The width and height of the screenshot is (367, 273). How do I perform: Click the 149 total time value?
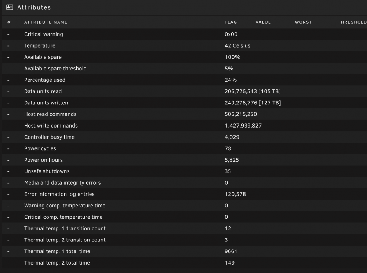coord(229,263)
